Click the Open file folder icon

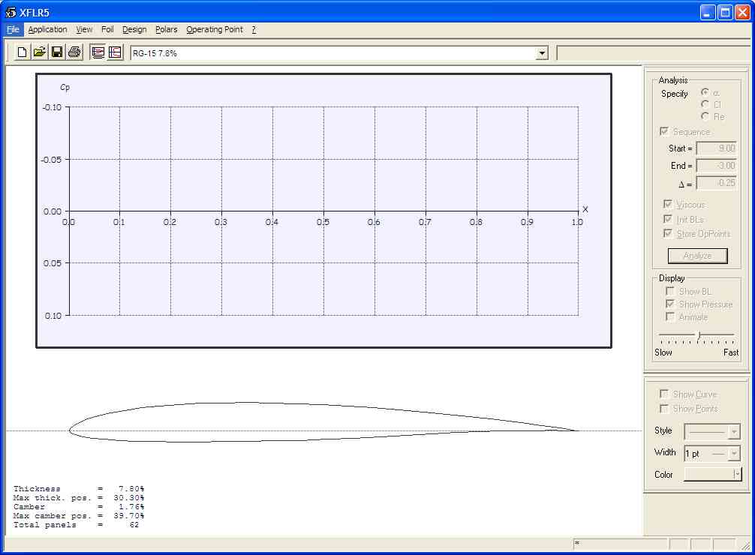(x=39, y=52)
